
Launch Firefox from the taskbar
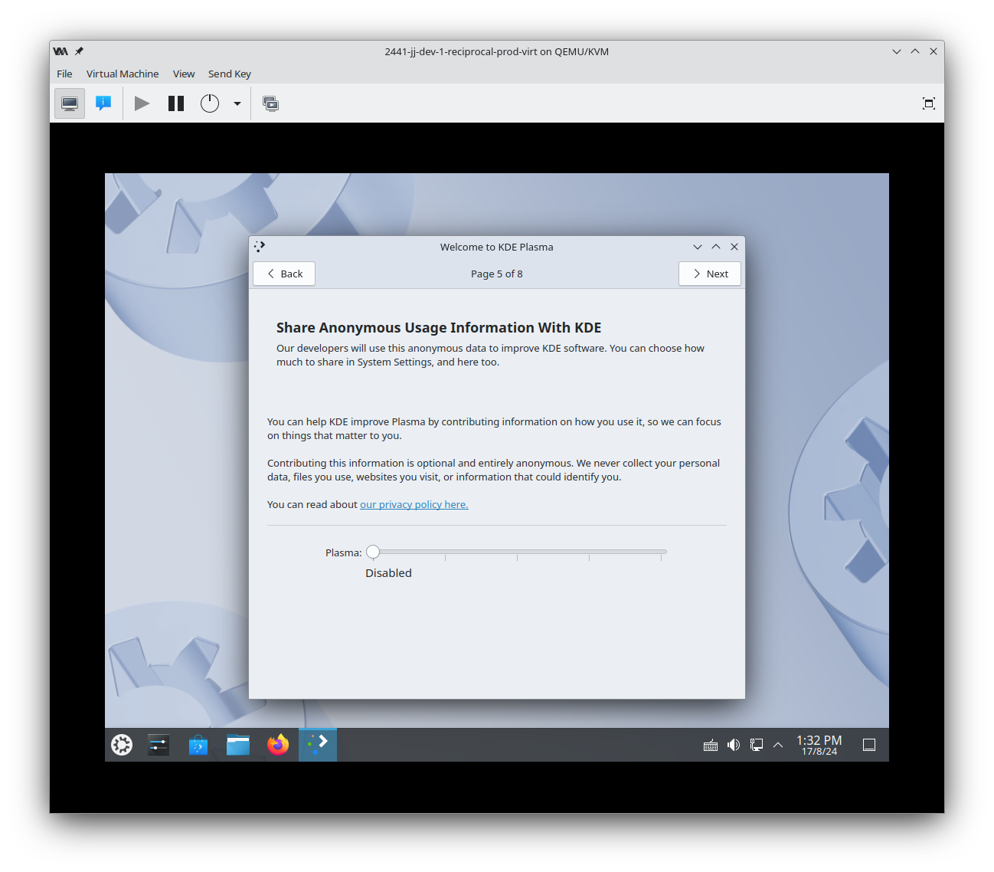pyautogui.click(x=278, y=745)
